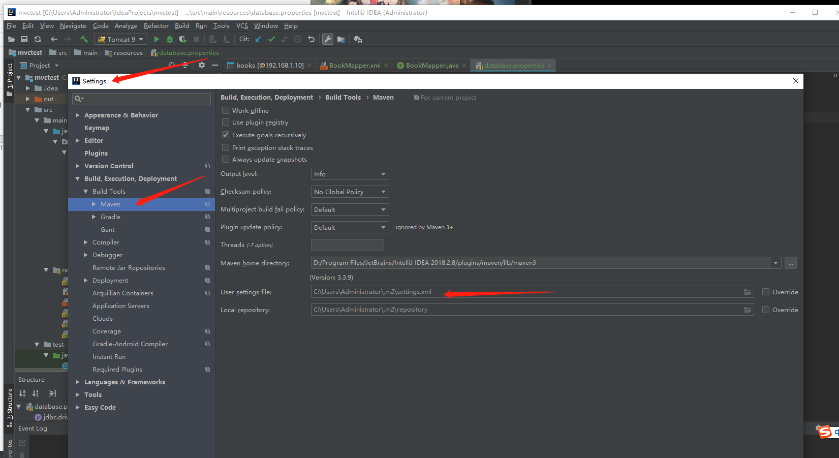Build project with the hammer icon
The width and height of the screenshot is (839, 458).
pyautogui.click(x=84, y=39)
